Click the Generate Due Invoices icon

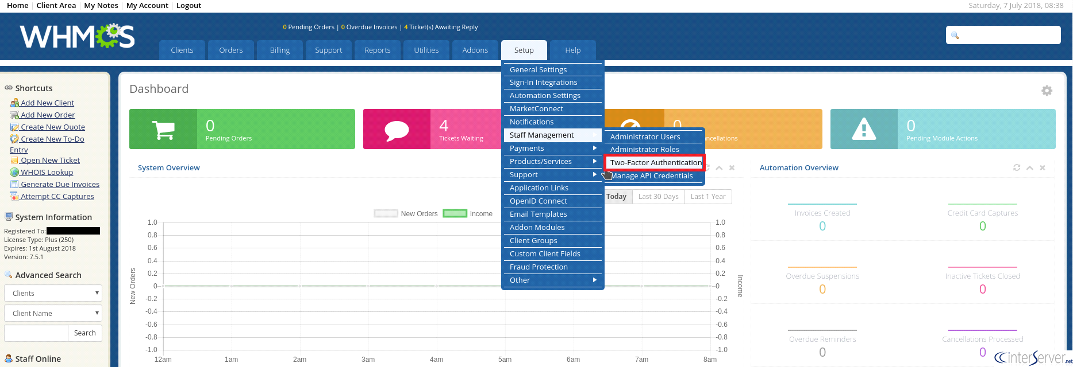click(14, 185)
